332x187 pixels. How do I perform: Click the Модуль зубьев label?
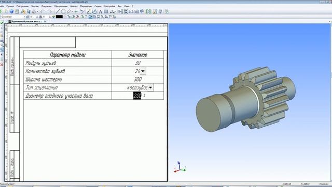pyautogui.click(x=40, y=63)
